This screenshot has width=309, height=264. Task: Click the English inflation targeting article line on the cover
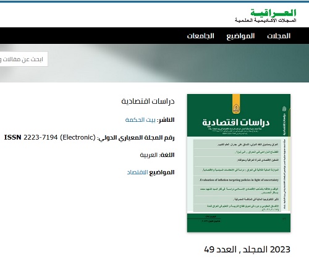[x=239, y=180]
